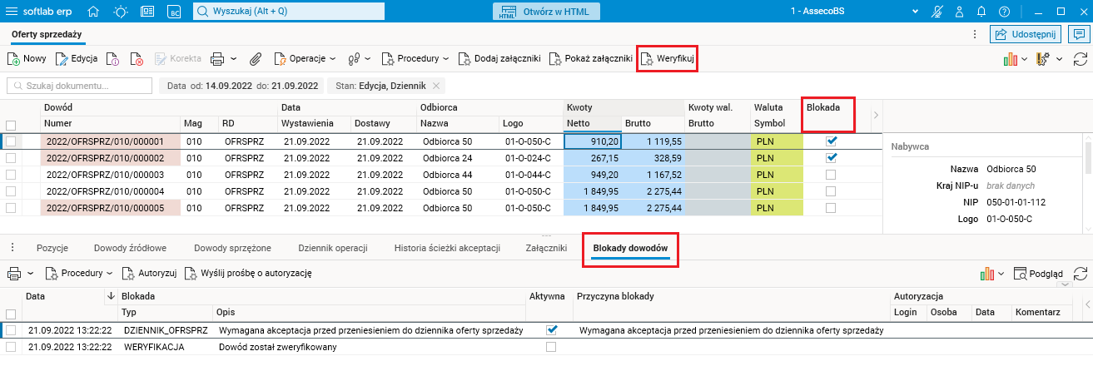Click the paperclip attachments icon
This screenshot has height=366, width=1093.
(256, 59)
